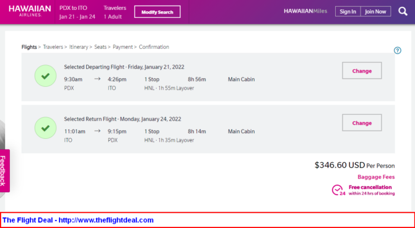Screen dimensions: 415x228
Task: Change the selected departing flight
Action: tap(362, 71)
